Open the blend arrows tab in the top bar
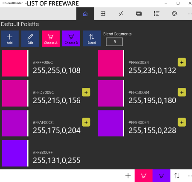Image resolution: width=192 pixels, height=182 pixels. coord(121,14)
